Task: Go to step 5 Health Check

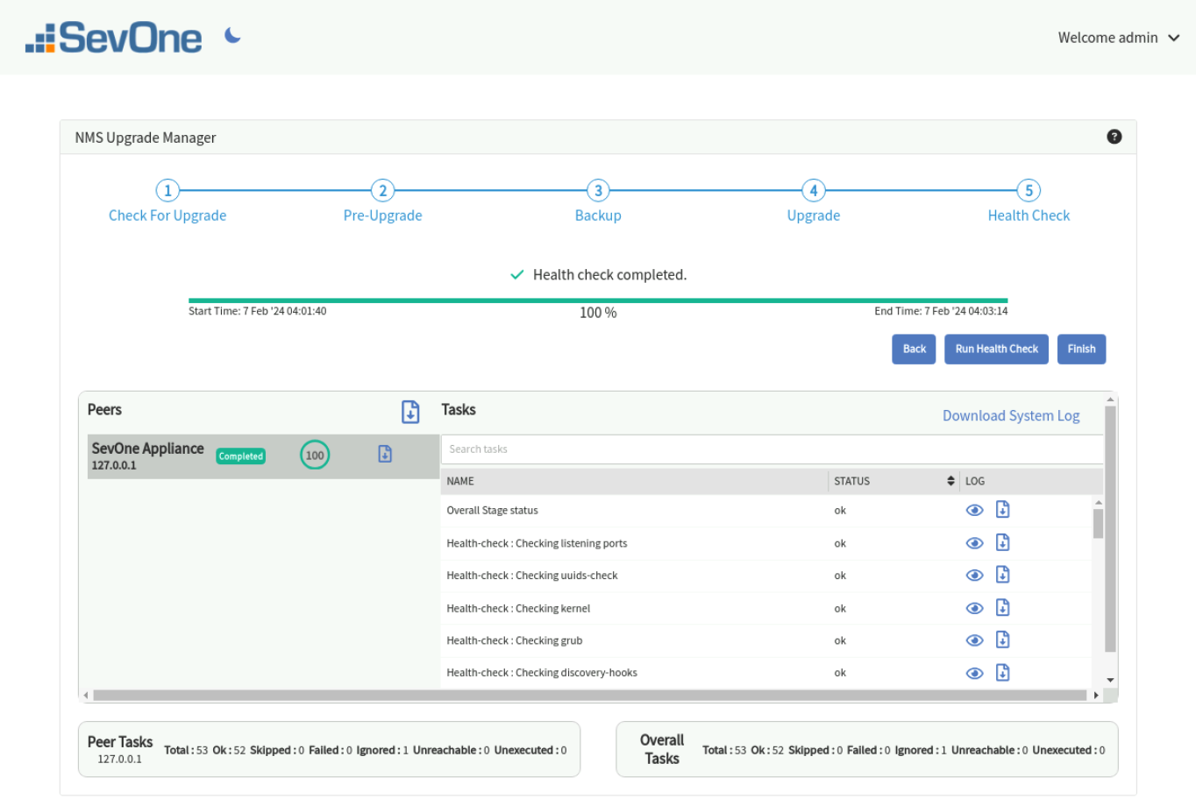Action: [x=1029, y=190]
